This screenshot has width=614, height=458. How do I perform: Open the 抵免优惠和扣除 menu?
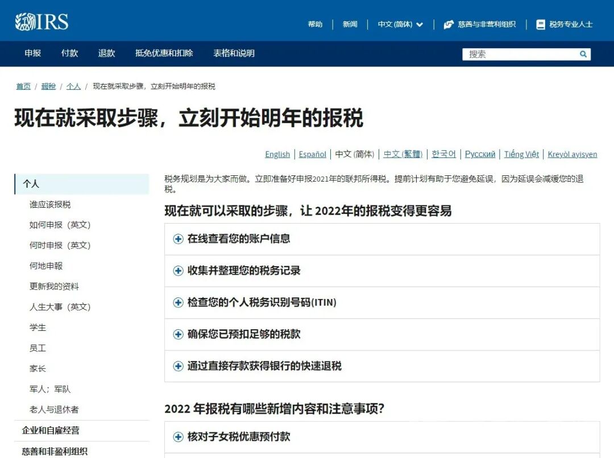(164, 53)
